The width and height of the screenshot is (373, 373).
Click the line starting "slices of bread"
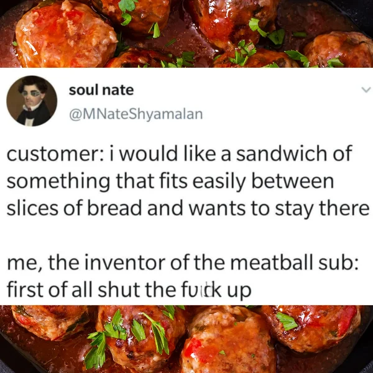pos(188,208)
